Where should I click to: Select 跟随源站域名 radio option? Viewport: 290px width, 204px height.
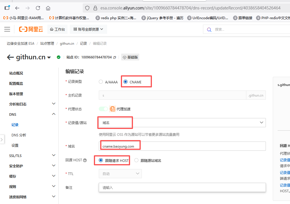[136, 160]
